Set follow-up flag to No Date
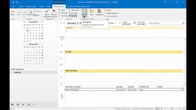The image size is (196, 110). 73,13
